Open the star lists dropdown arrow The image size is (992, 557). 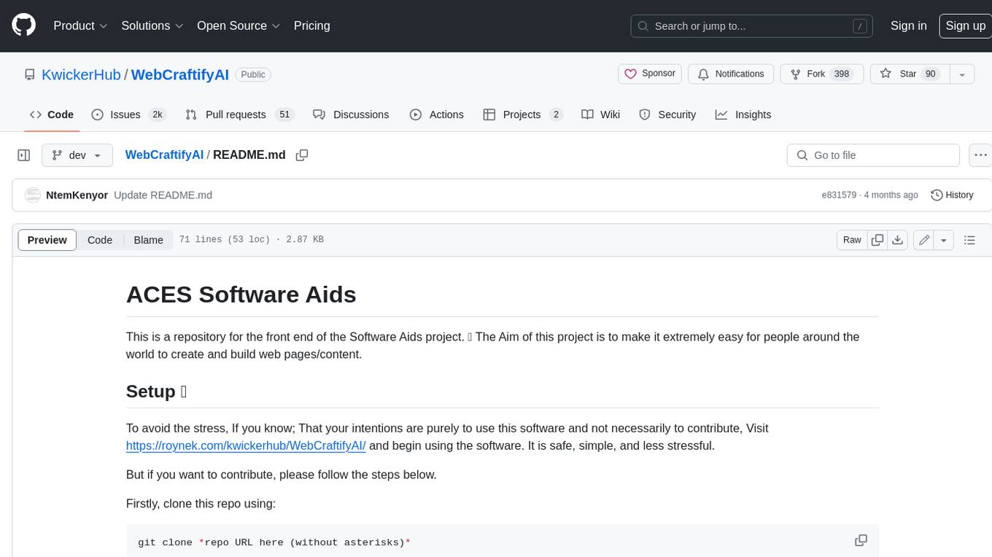(962, 74)
